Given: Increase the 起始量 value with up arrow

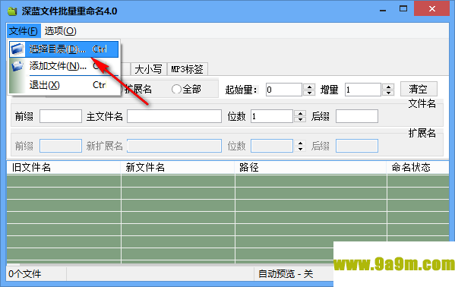Looking at the screenshot, I should pyautogui.click(x=309, y=87).
